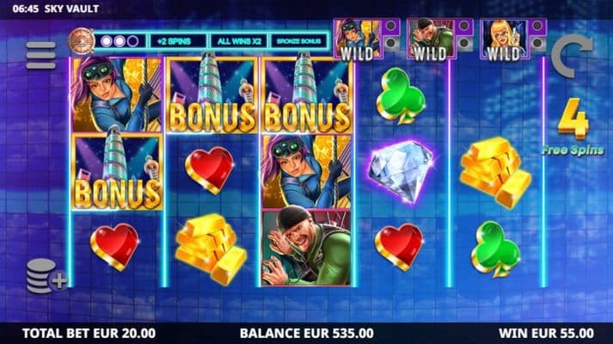Click the BONUS symbol in first reel
Screen dimensions: 613x344
coord(117,172)
